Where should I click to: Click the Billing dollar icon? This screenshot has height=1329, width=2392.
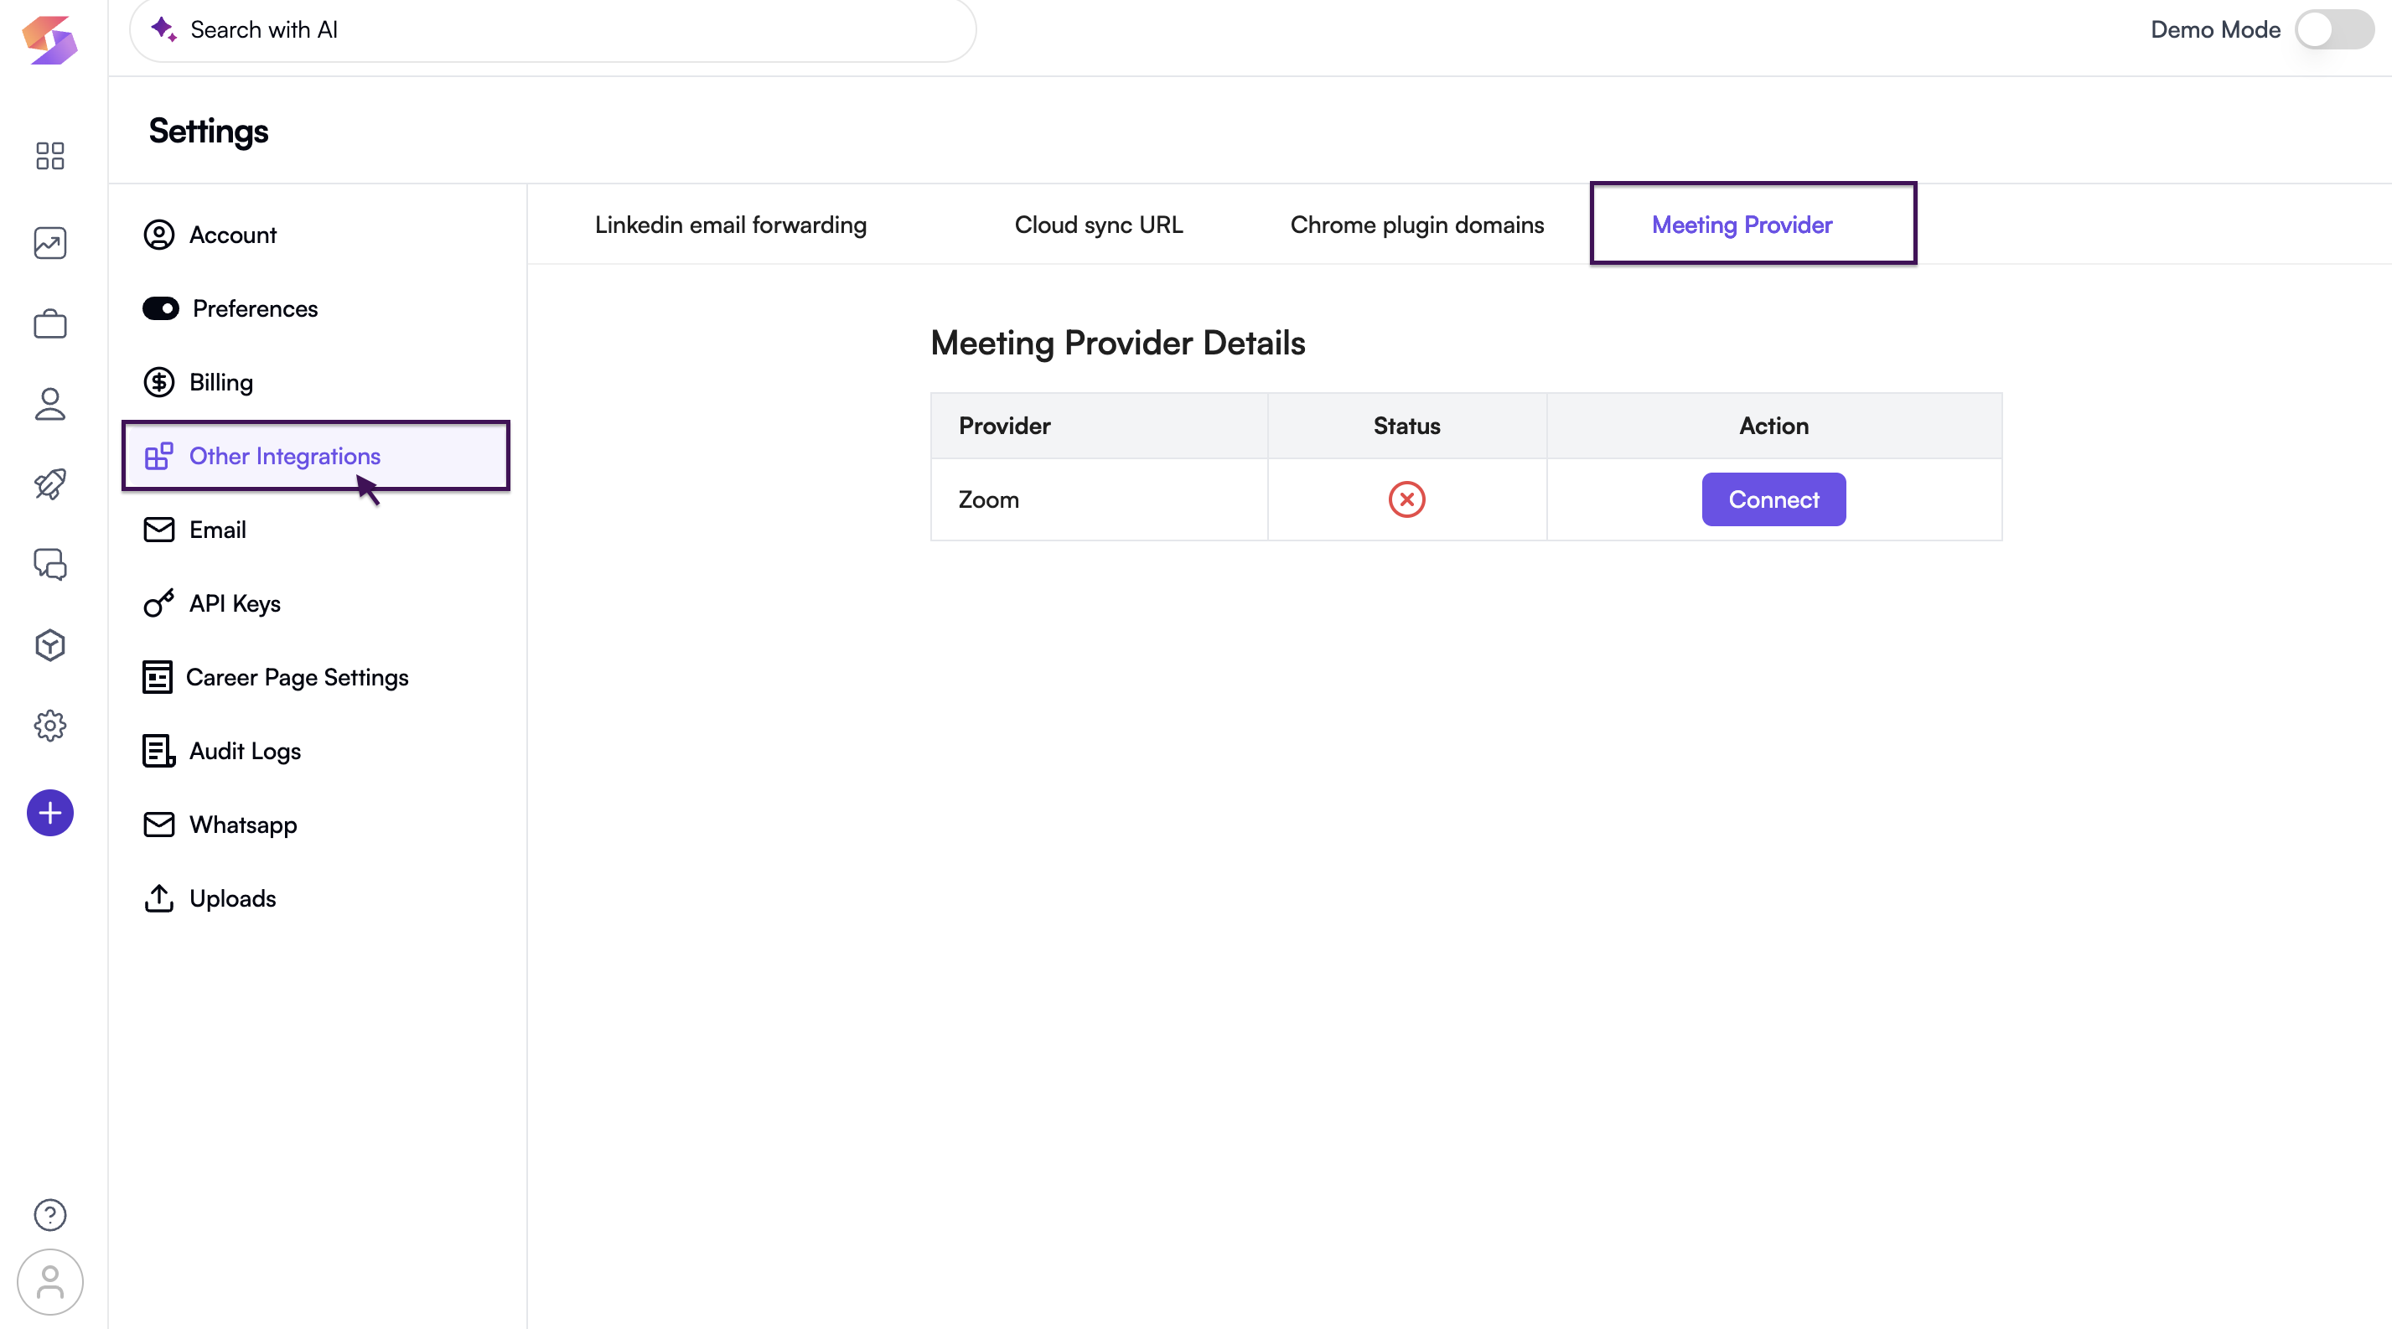pos(158,382)
